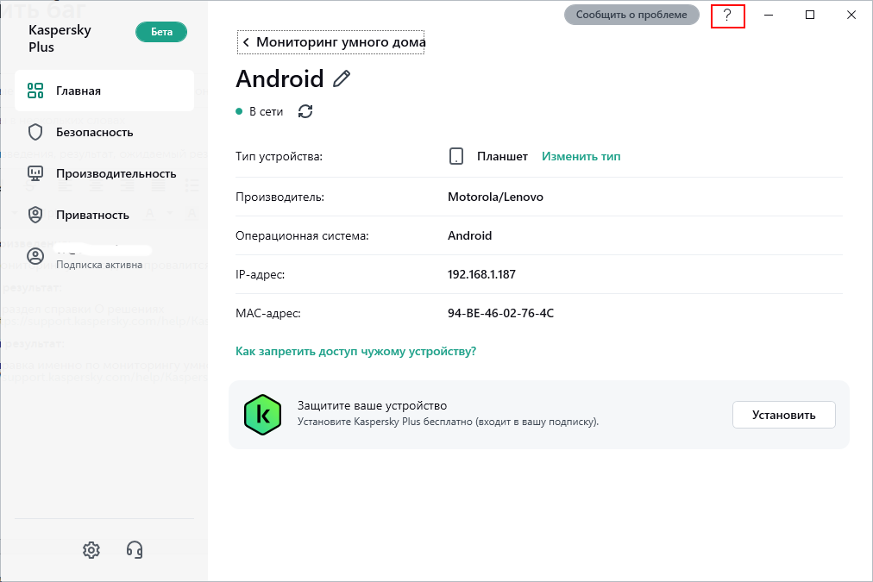Click the Производительность monitor icon
This screenshot has height=582, width=873.
pyautogui.click(x=35, y=173)
